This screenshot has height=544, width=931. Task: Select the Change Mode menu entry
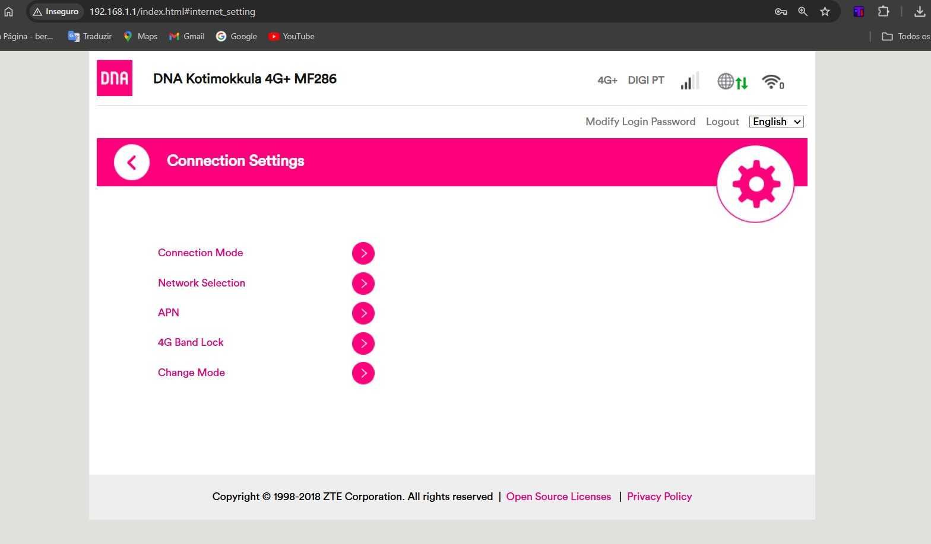tap(191, 373)
